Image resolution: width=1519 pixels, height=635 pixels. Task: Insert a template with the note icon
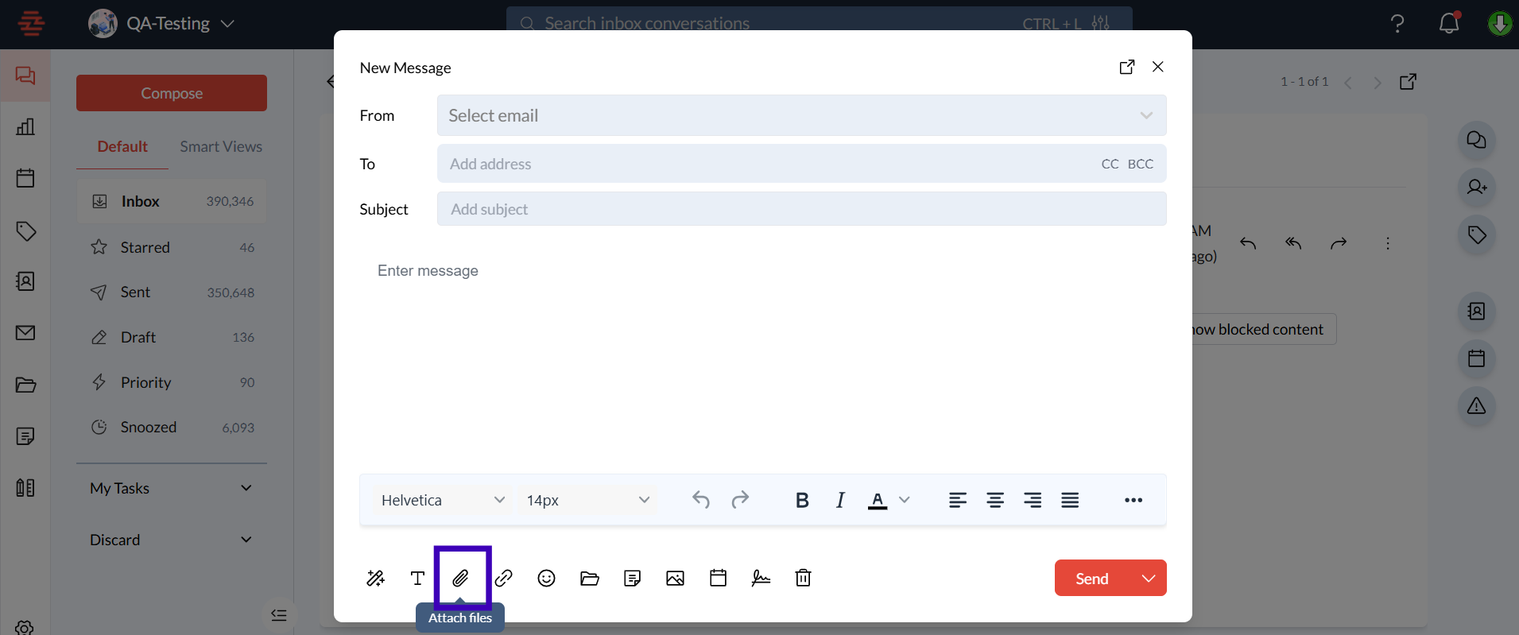pos(633,578)
